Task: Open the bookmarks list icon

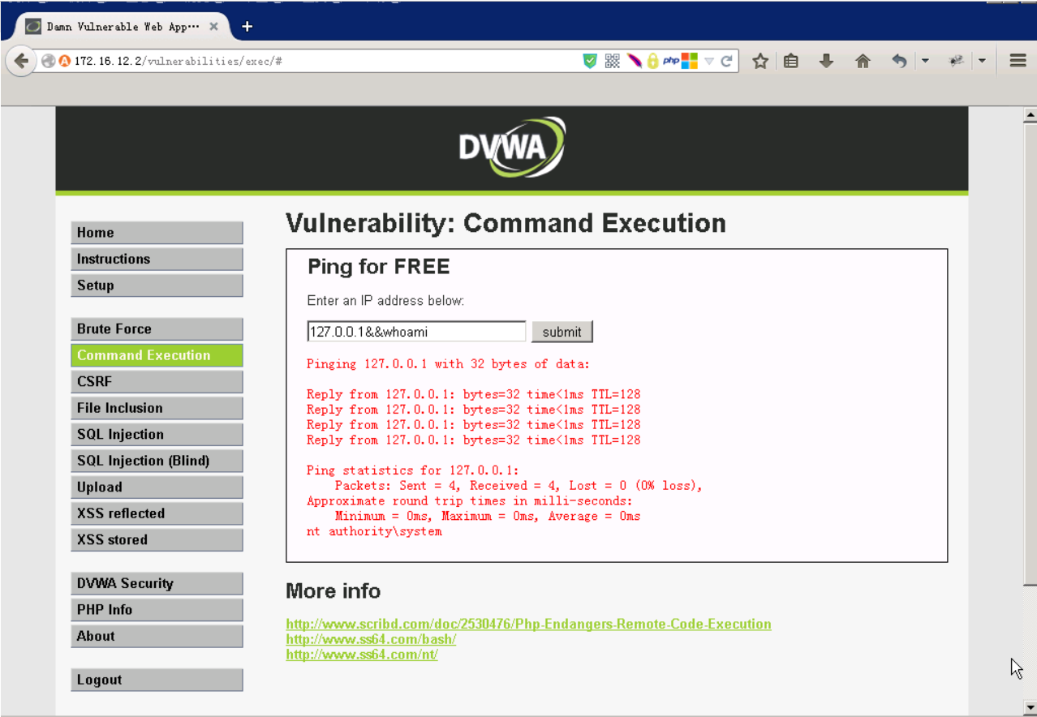Action: click(x=791, y=61)
